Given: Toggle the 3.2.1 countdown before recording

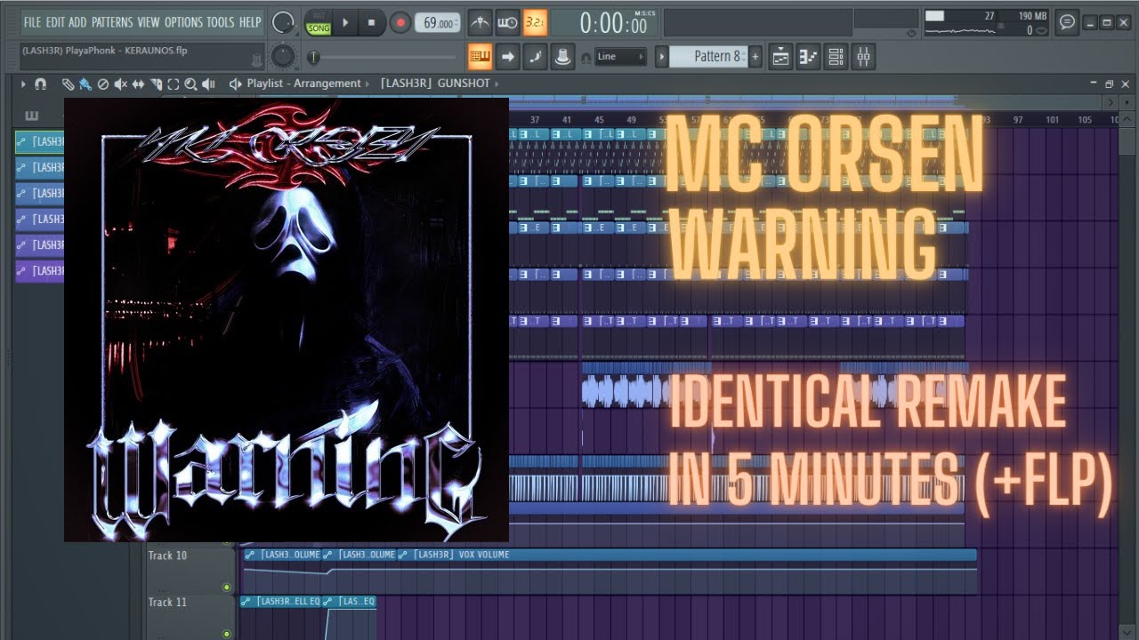Looking at the screenshot, I should click(x=535, y=22).
